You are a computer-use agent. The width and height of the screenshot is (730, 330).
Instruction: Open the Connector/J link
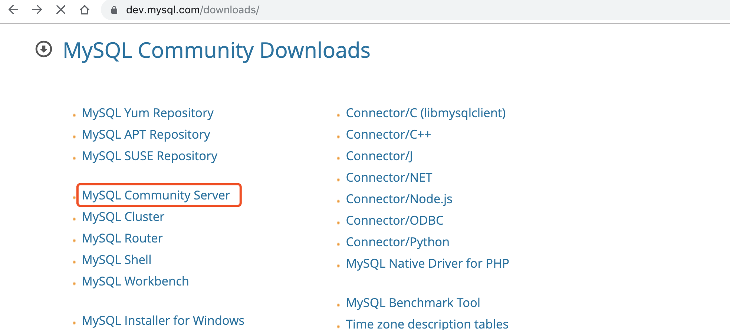point(379,156)
